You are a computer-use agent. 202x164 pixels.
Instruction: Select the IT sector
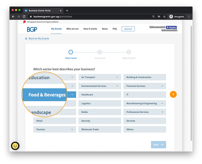click(x=145, y=95)
